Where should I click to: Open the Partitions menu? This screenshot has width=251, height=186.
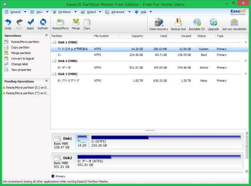click(x=64, y=12)
